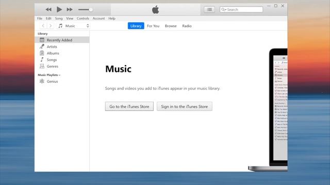Image resolution: width=330 pixels, height=185 pixels.
Task: Open the Account menu
Action: coord(98,18)
